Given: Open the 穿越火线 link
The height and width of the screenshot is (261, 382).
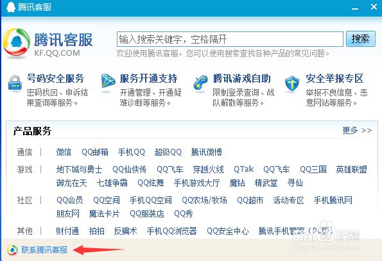Looking at the screenshot, I should pyautogui.click(x=208, y=169).
